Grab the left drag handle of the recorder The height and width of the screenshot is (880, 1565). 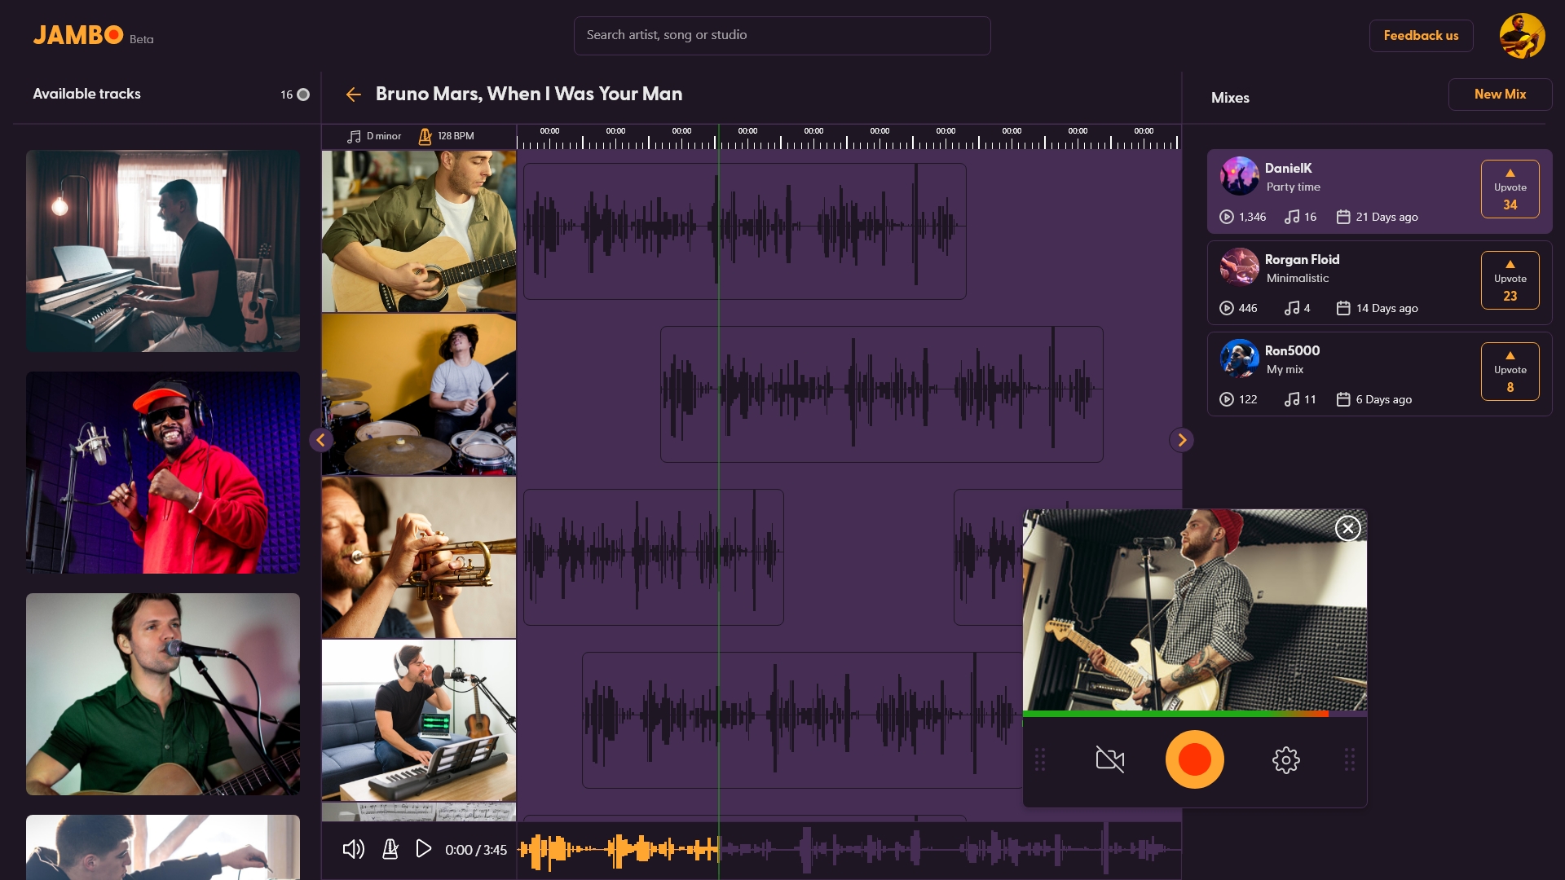(x=1040, y=759)
